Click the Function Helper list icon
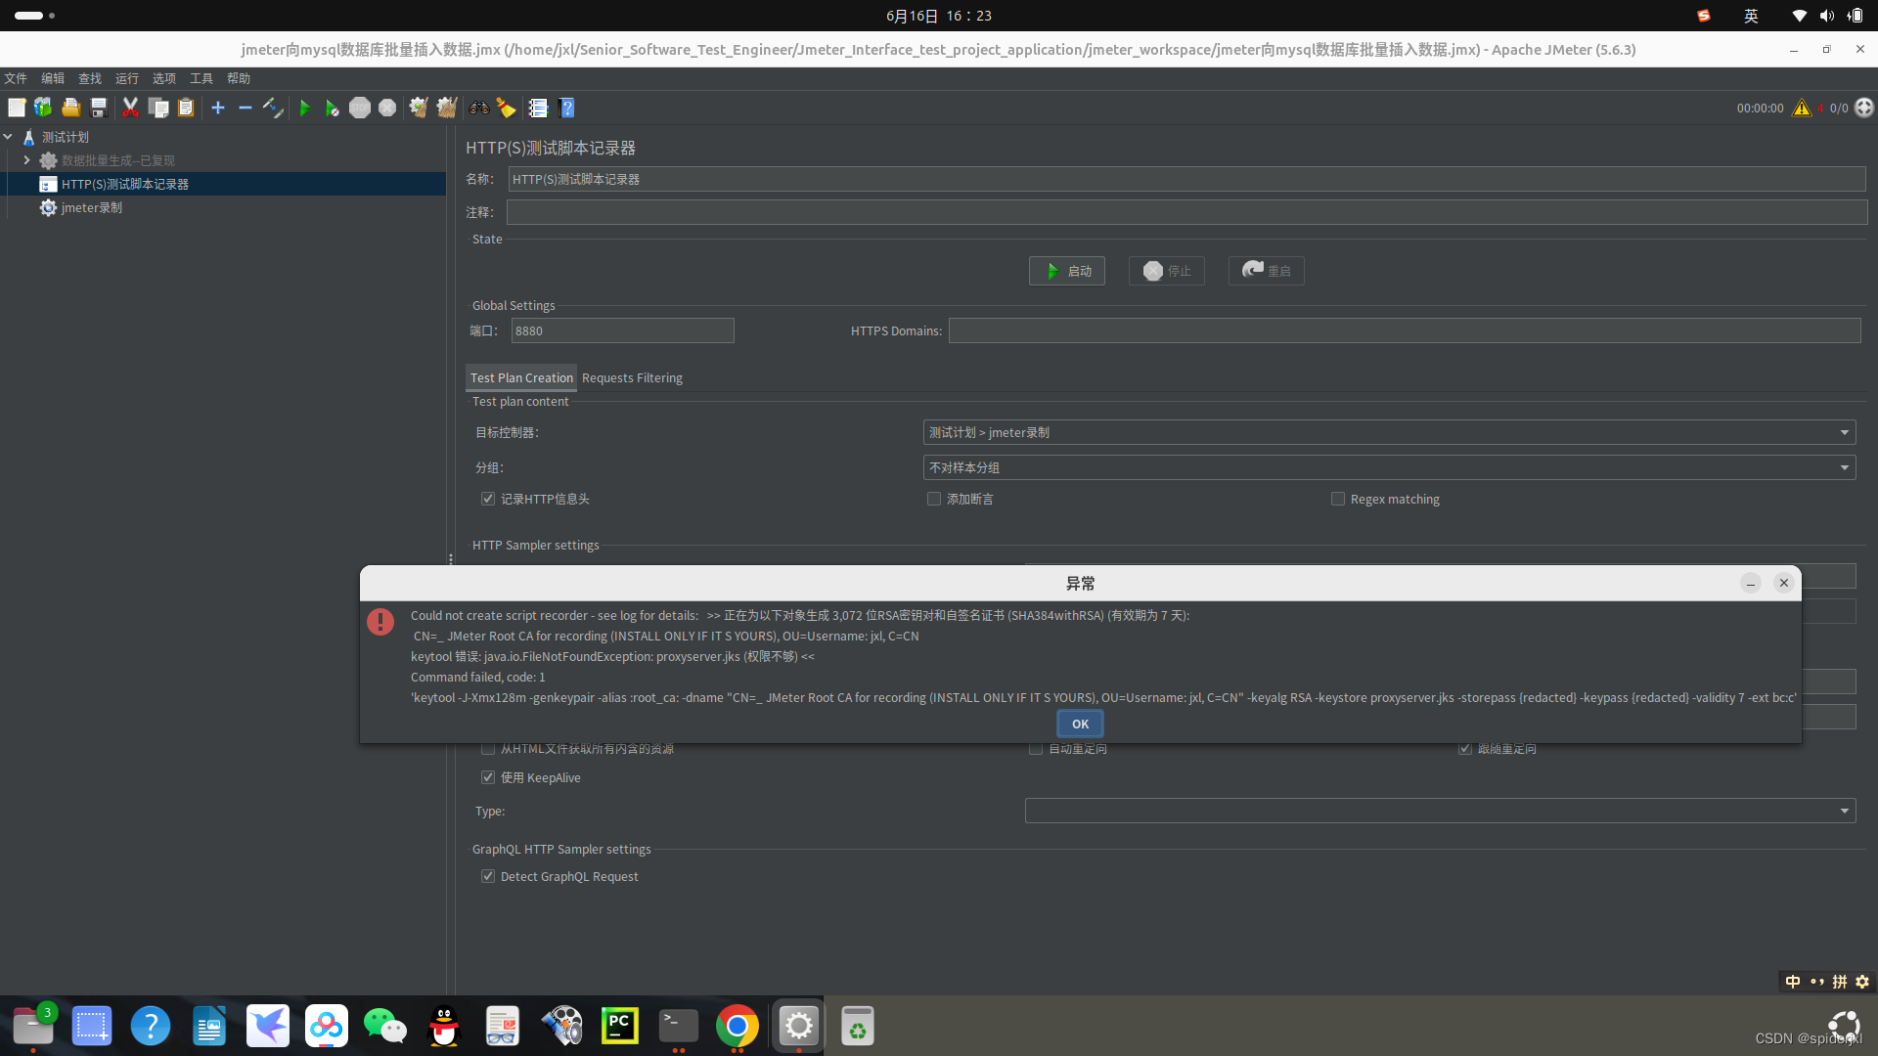This screenshot has width=1878, height=1056. coord(538,108)
